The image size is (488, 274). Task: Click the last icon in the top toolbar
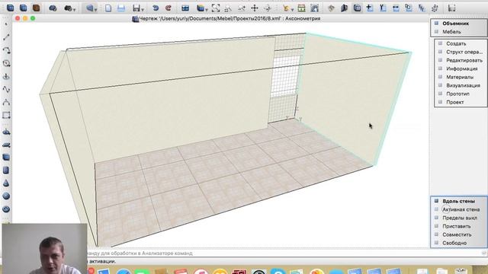(451, 8)
